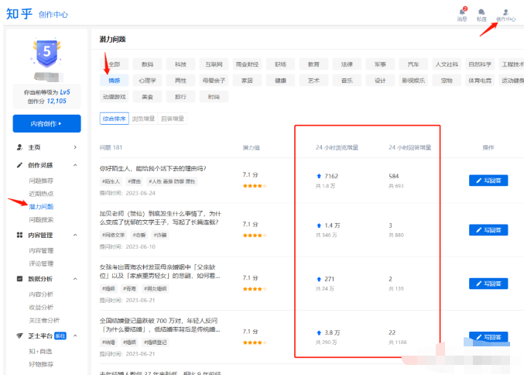The image size is (524, 375).
Task: Select the 综合排序 sort tab
Action: (114, 119)
